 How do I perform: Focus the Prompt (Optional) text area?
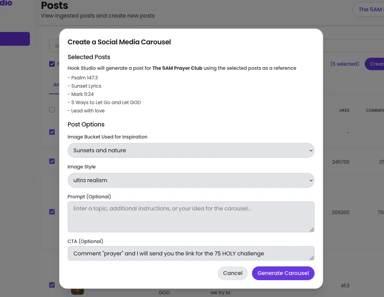(x=191, y=217)
